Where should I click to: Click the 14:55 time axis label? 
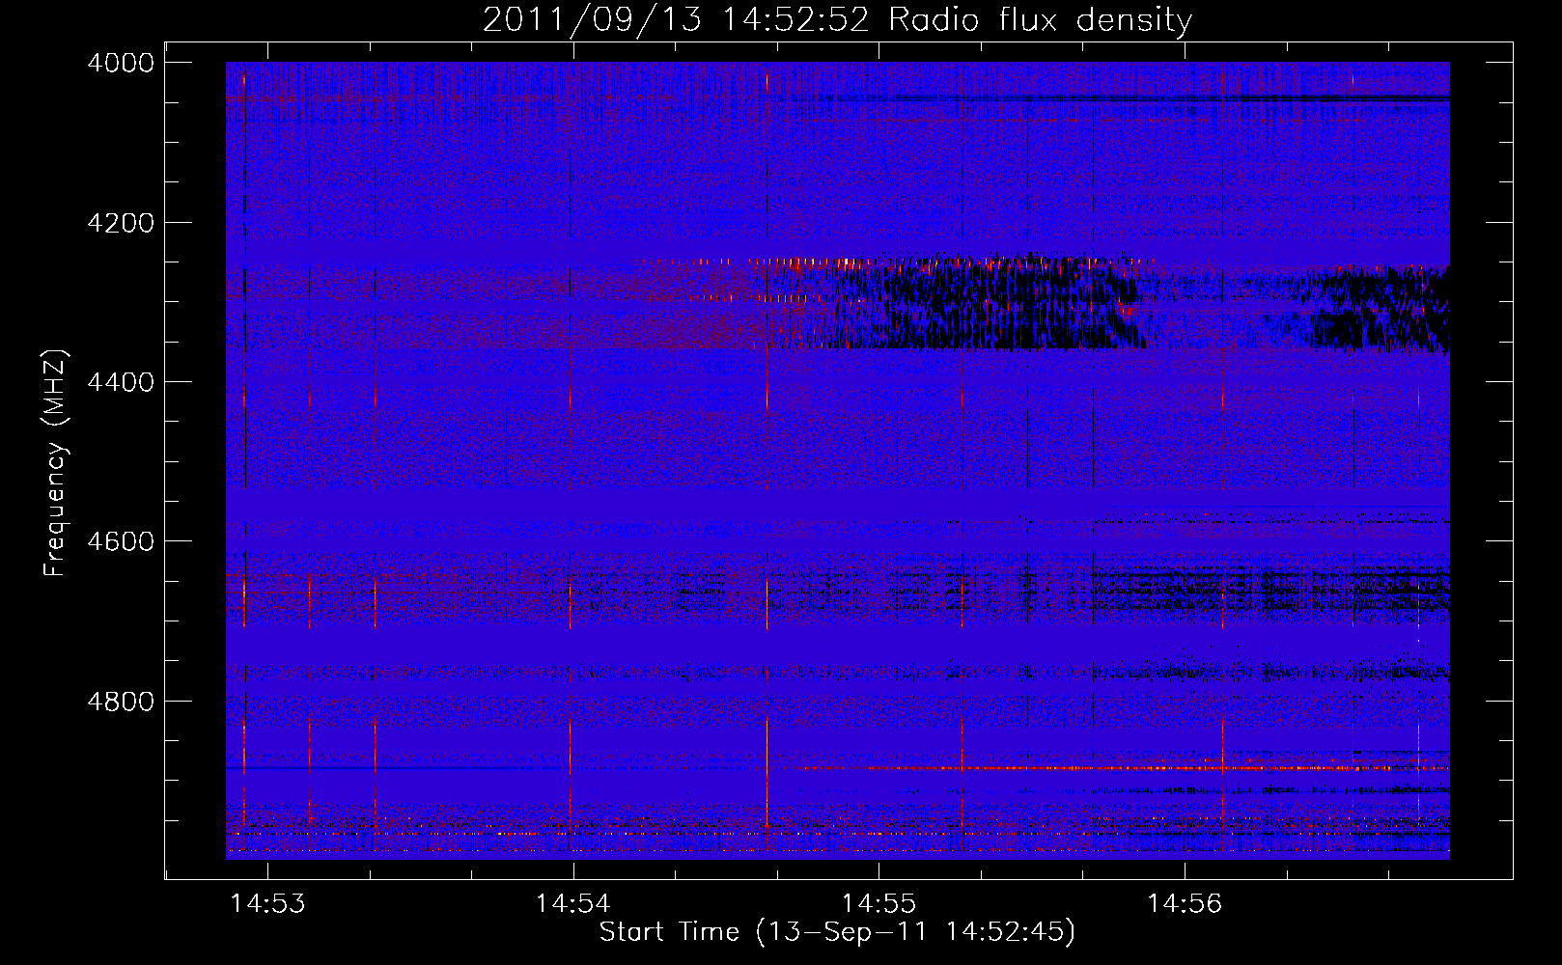coord(879,903)
